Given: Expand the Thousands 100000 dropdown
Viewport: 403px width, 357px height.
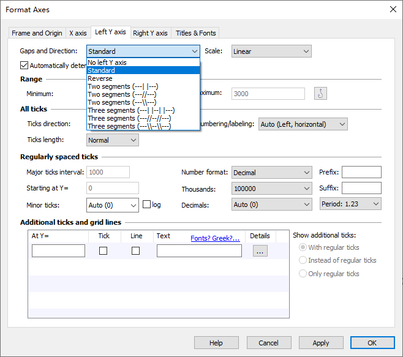Looking at the screenshot, I should click(272, 189).
